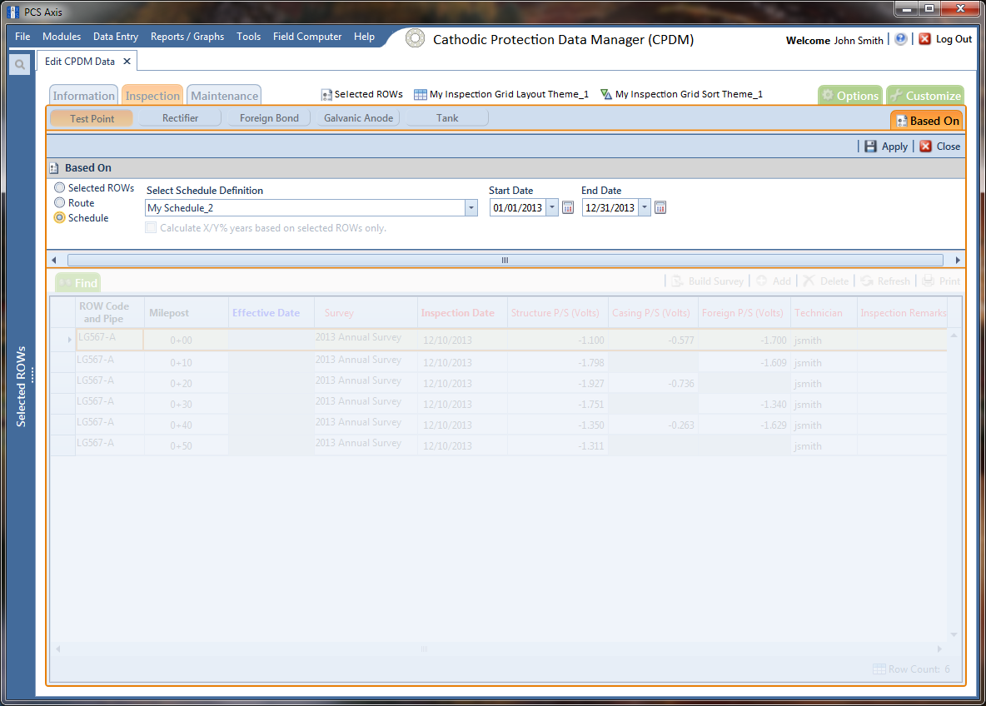Screen dimensions: 986x706
Task: Click the CPDM circular logo icon
Action: click(x=415, y=38)
